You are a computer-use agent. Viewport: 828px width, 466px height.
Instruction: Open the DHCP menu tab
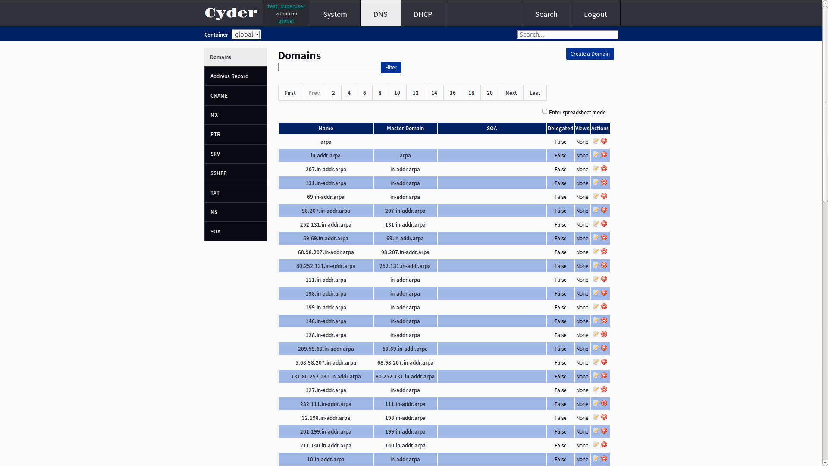pyautogui.click(x=423, y=14)
